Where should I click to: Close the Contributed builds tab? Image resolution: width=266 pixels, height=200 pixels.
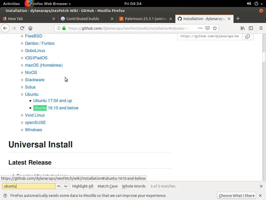pos(112,19)
